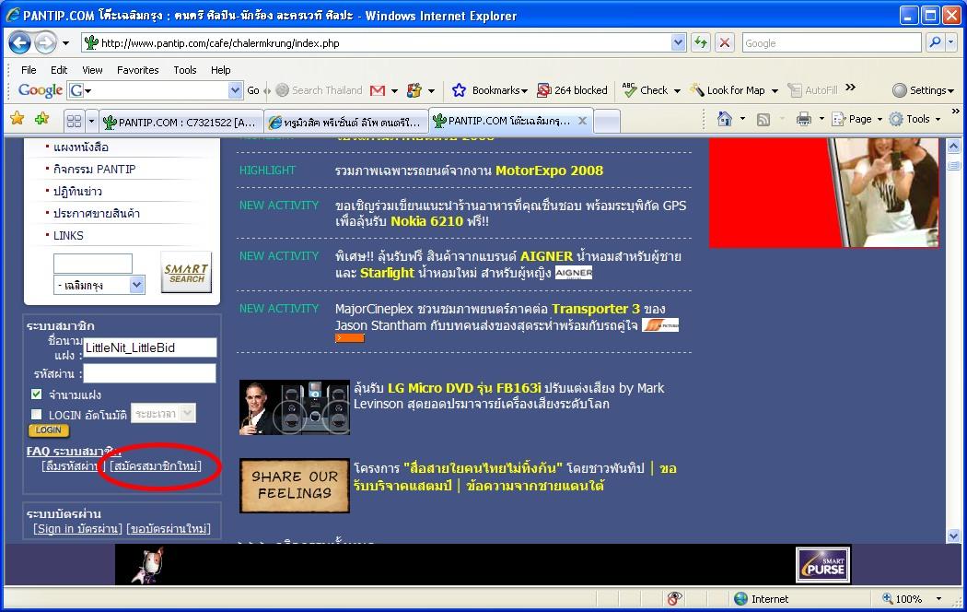Click the register new member link
Image resolution: width=967 pixels, height=612 pixels.
point(156,466)
